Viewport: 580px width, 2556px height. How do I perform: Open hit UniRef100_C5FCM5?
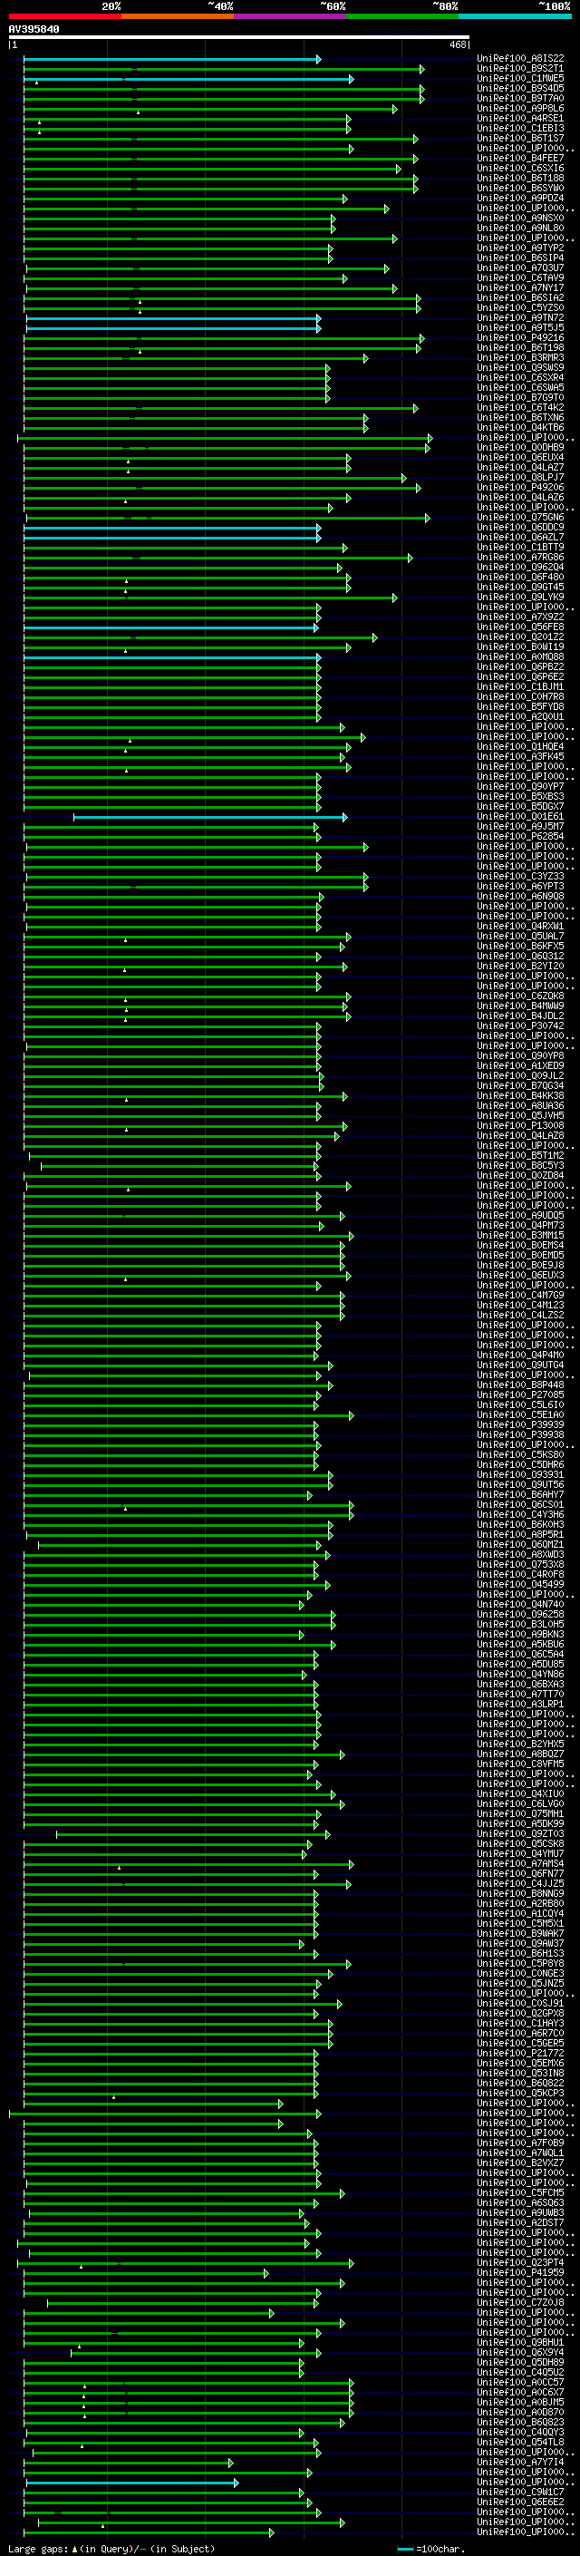point(520,2192)
